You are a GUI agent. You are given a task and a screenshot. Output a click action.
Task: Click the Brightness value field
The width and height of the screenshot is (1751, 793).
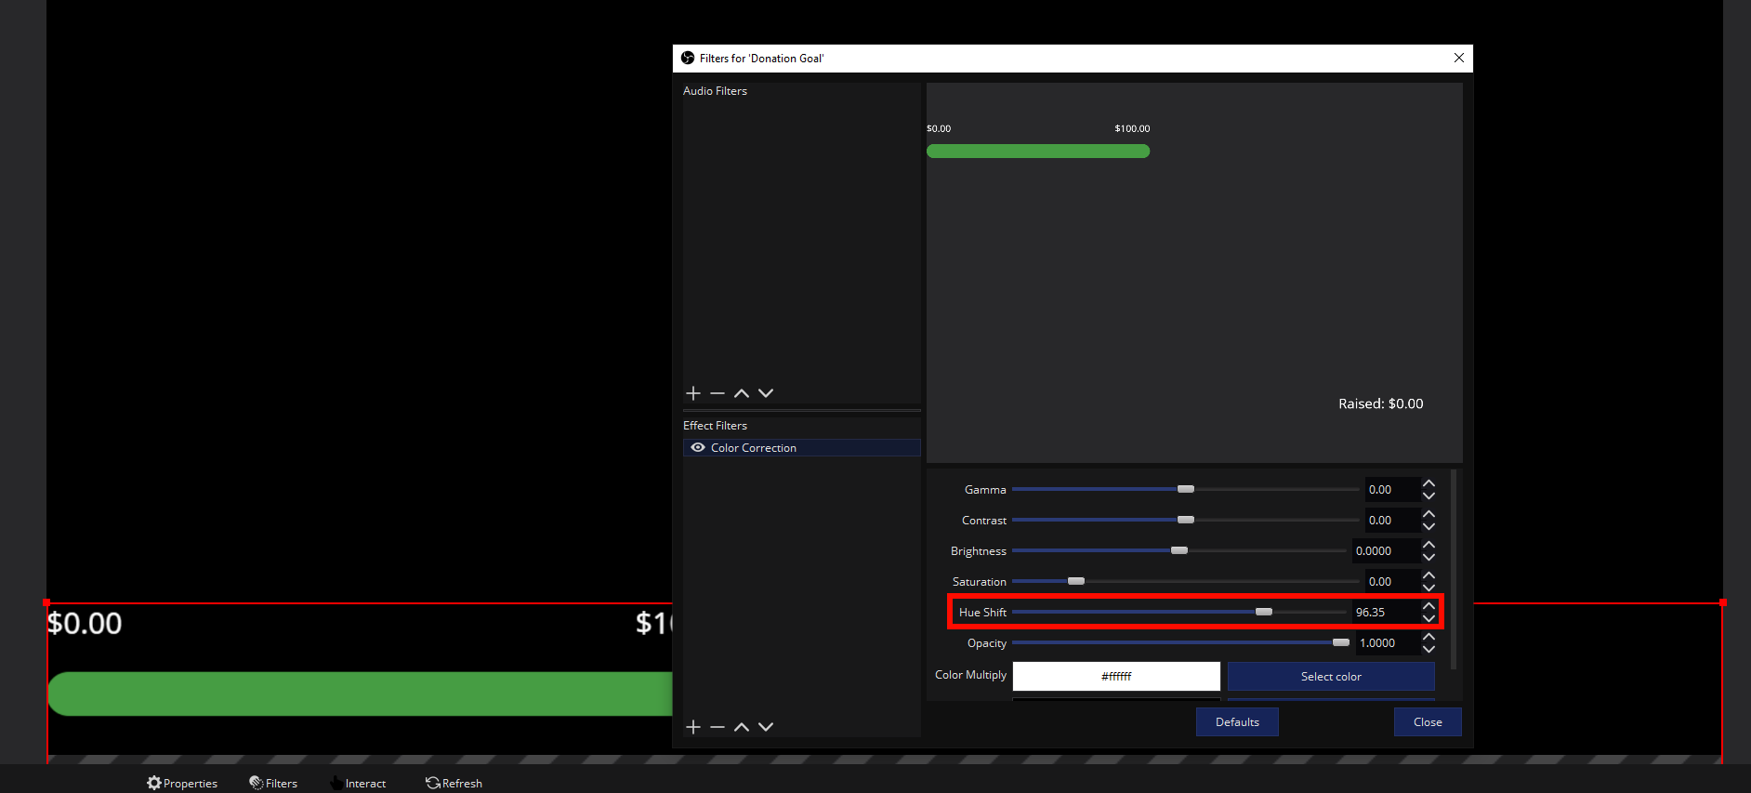[1386, 550]
